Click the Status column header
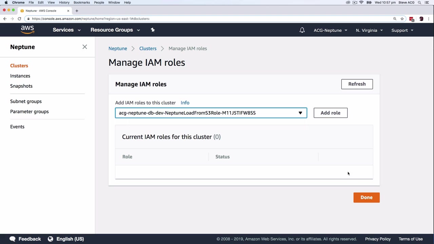 click(222, 157)
